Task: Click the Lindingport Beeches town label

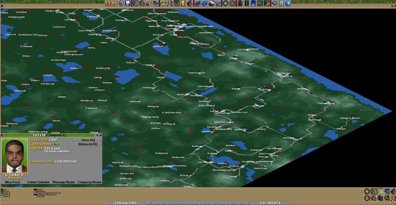Action: click(350, 118)
